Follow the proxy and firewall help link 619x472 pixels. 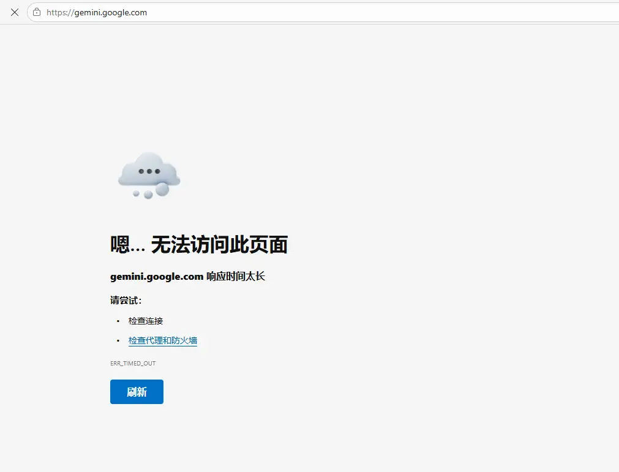click(163, 340)
